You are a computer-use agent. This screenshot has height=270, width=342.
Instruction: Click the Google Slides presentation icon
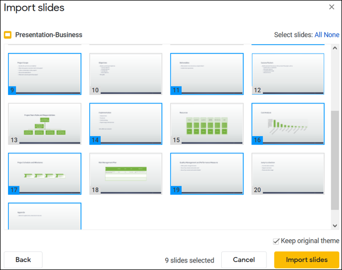pos(8,35)
